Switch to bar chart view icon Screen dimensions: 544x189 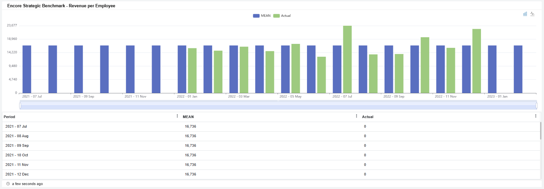click(x=525, y=14)
